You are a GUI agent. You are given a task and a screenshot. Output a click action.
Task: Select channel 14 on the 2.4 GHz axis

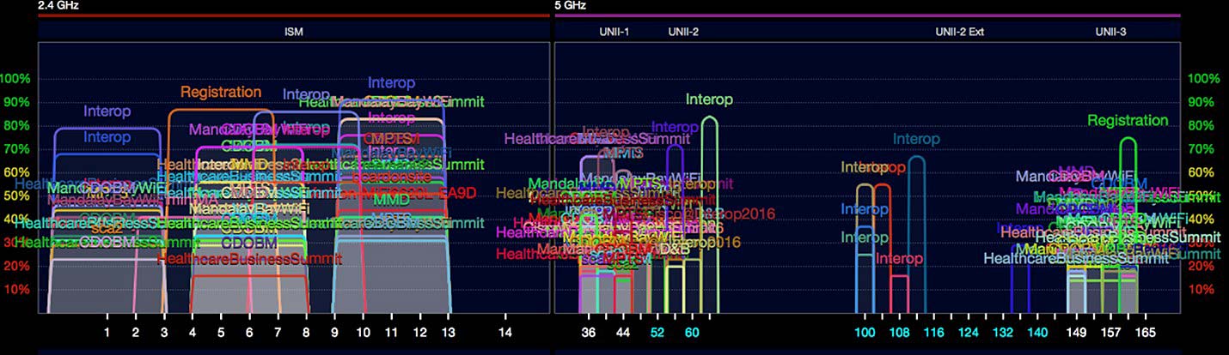pyautogui.click(x=505, y=331)
